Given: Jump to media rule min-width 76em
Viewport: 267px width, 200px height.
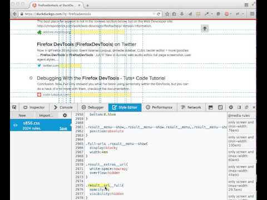Looking at the screenshot, I should point(241,126).
